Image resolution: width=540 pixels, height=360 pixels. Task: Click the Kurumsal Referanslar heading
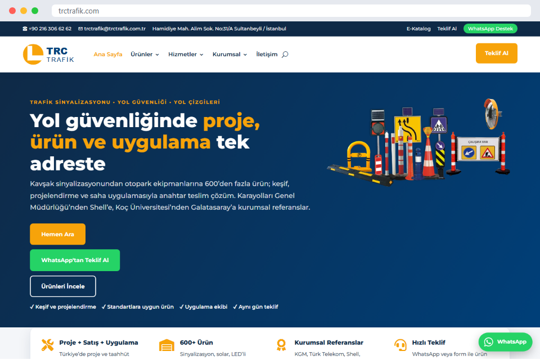point(329,343)
